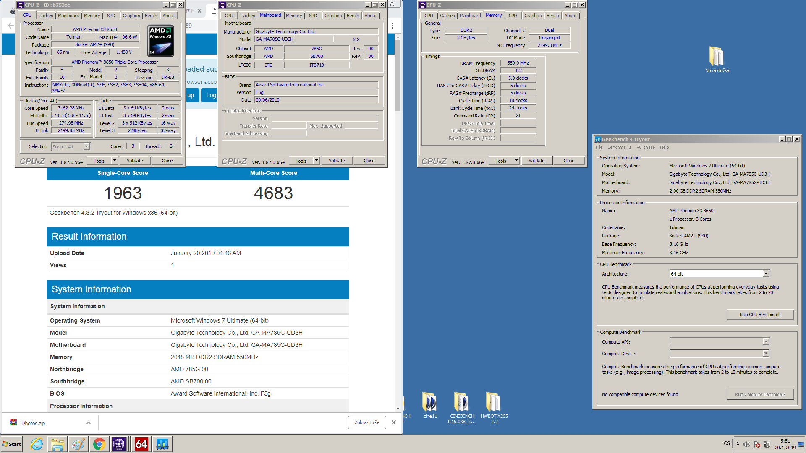Click the Single-Core Score value 1963

123,193
